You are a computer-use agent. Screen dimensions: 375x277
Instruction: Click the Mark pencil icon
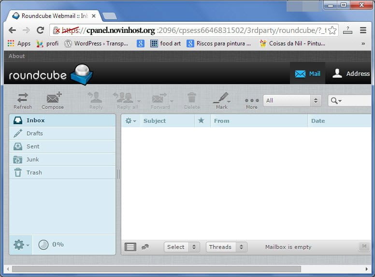222,101
